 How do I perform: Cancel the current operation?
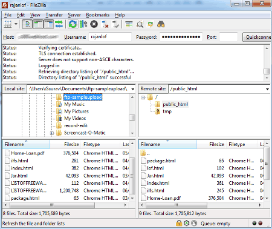click(x=94, y=24)
